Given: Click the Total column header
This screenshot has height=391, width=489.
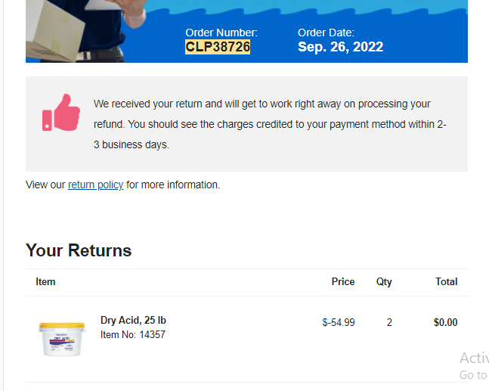Looking at the screenshot, I should tap(446, 282).
